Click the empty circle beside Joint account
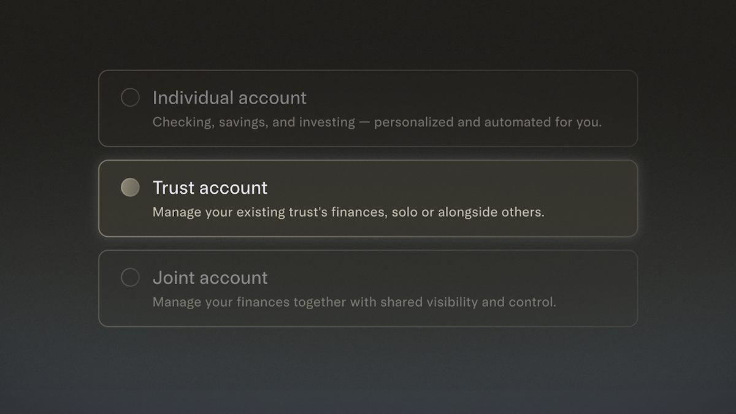Viewport: 736px width, 414px height. [130, 277]
